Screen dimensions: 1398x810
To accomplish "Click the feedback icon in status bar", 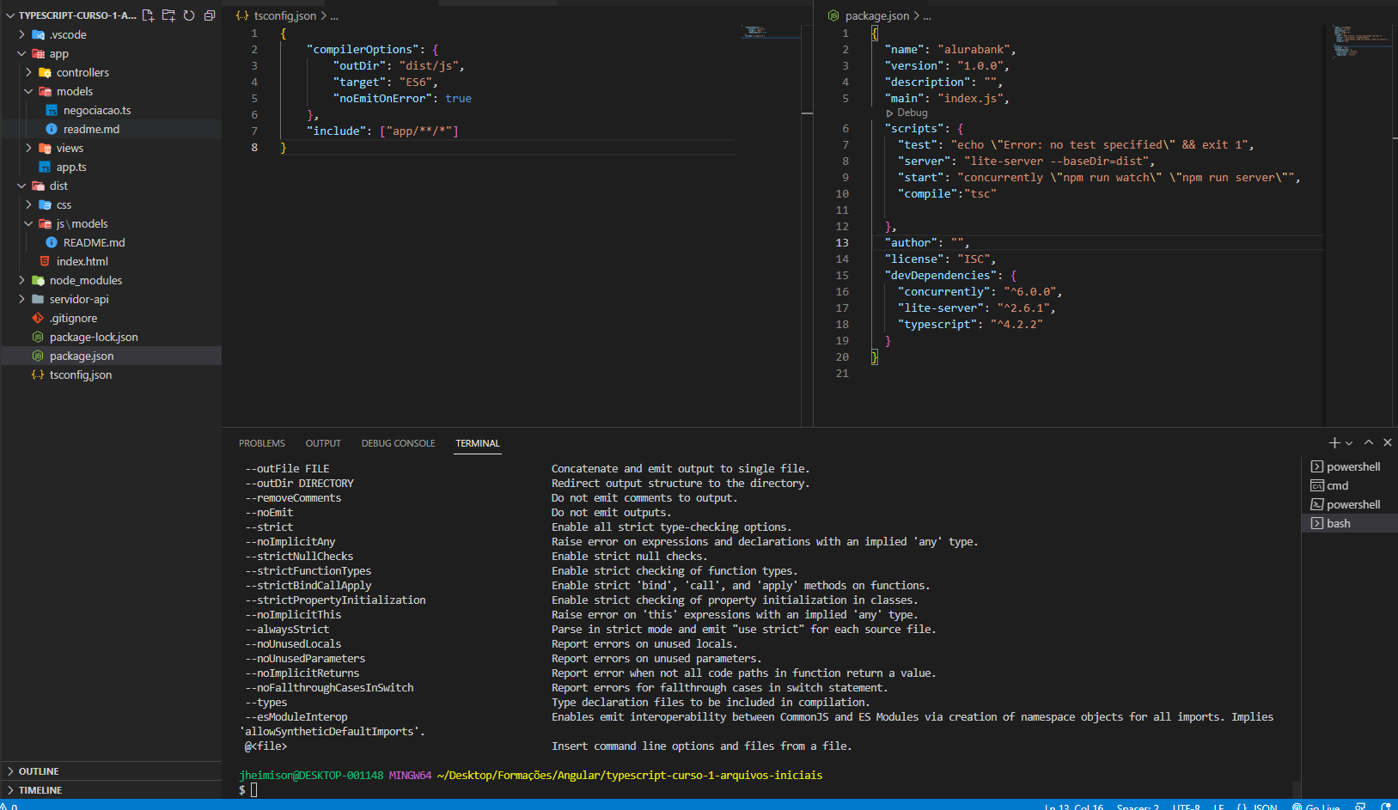I will click(x=1360, y=807).
